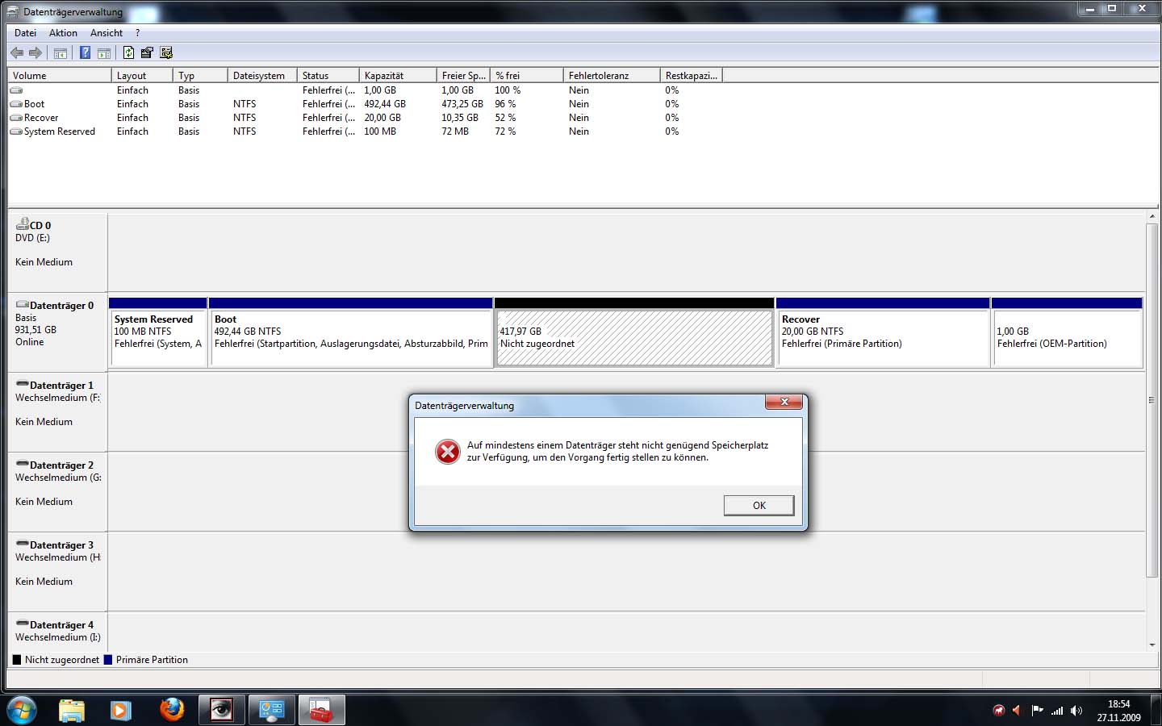Open the Ansicht menu

pos(107,33)
